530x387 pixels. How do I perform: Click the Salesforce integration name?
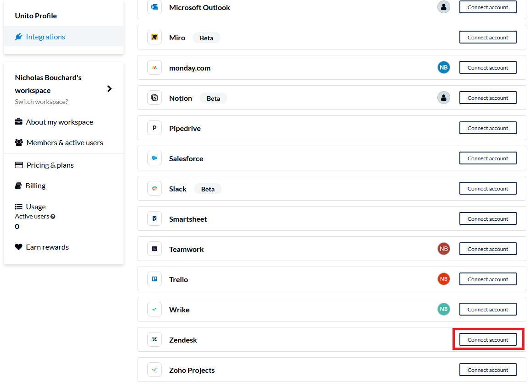coord(186,159)
